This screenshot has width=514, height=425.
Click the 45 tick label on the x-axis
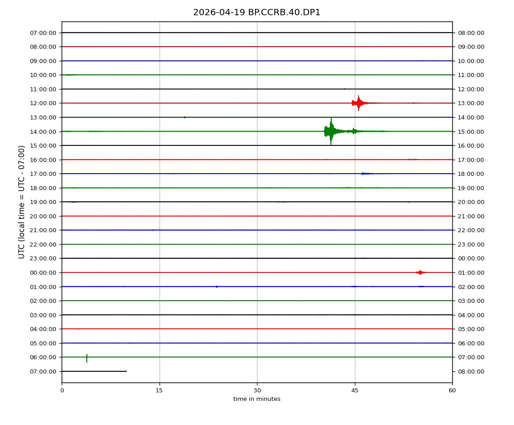[355, 391]
